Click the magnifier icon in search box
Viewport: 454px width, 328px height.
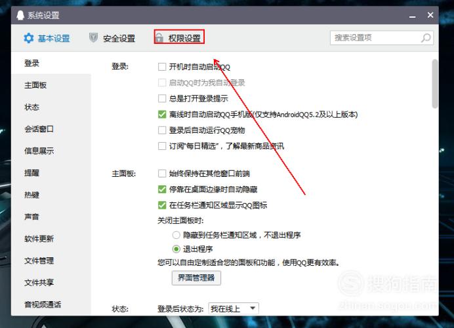coord(426,38)
